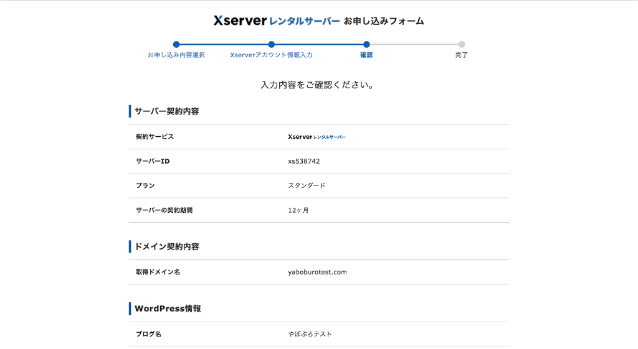Click the 確認 step label

click(366, 55)
